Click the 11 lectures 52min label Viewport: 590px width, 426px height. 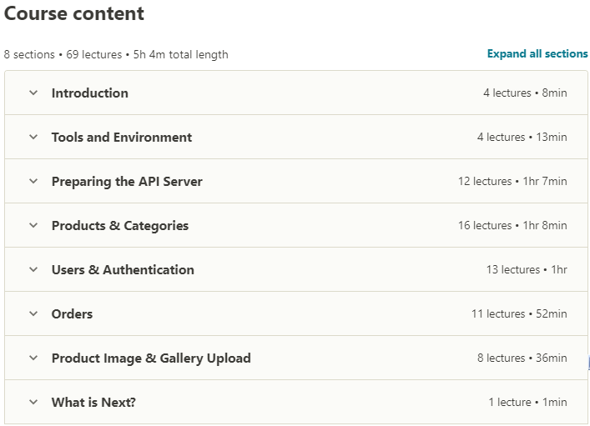tap(519, 313)
